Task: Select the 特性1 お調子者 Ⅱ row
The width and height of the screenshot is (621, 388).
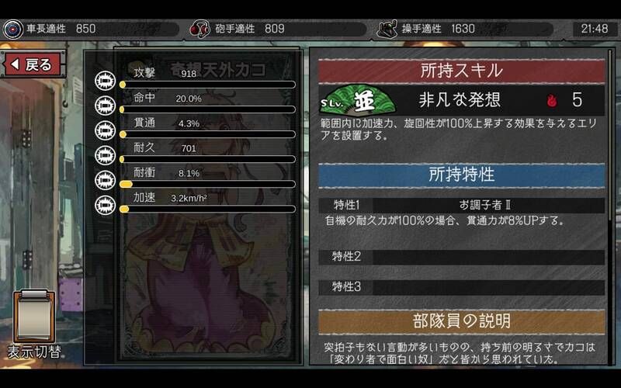Action: [461, 205]
